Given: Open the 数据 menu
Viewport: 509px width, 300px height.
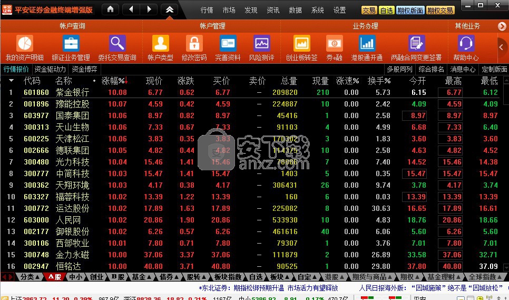Looking at the screenshot, I should coord(295,10).
